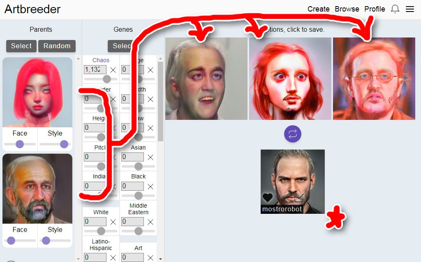Click the Chaos gene label
Screen dimensions: 421x262
(101, 60)
